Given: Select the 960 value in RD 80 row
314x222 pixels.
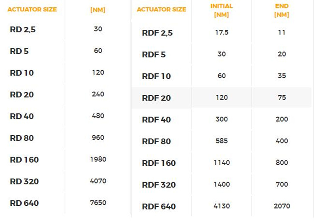Looking at the screenshot, I should [x=98, y=137].
